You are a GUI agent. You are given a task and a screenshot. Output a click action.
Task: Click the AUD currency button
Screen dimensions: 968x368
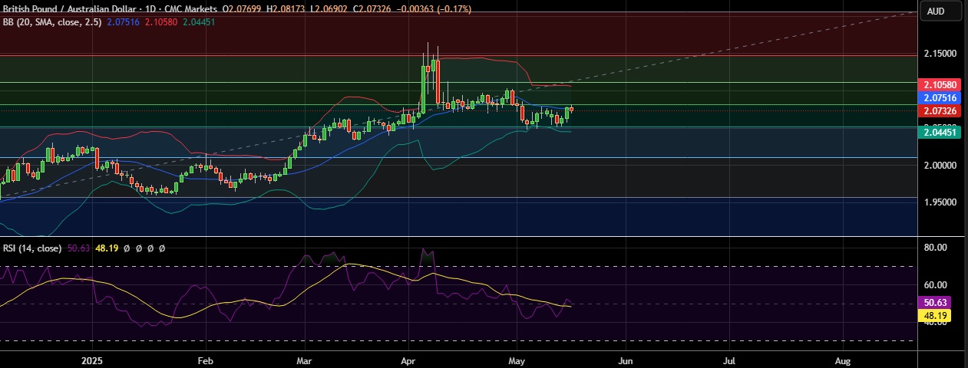pyautogui.click(x=936, y=11)
